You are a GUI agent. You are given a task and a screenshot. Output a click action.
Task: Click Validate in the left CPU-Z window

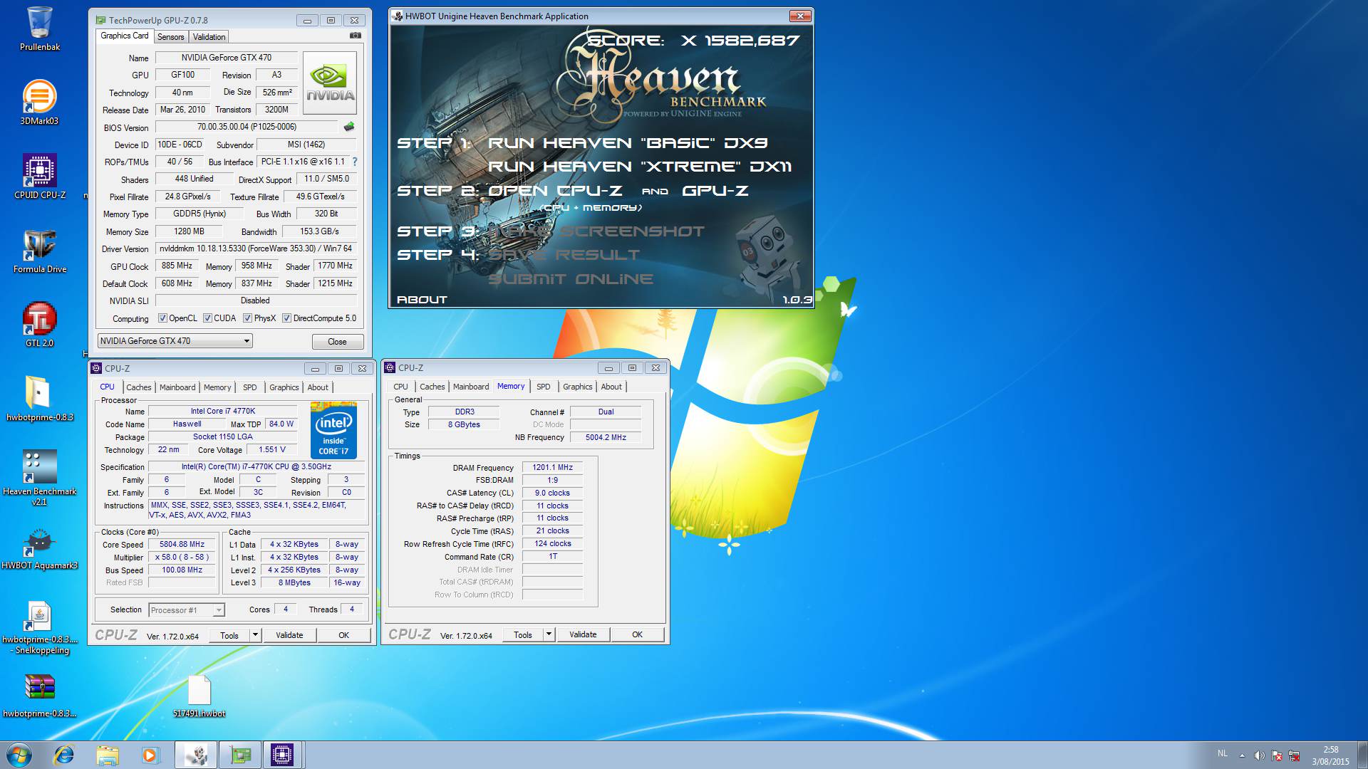click(x=289, y=635)
